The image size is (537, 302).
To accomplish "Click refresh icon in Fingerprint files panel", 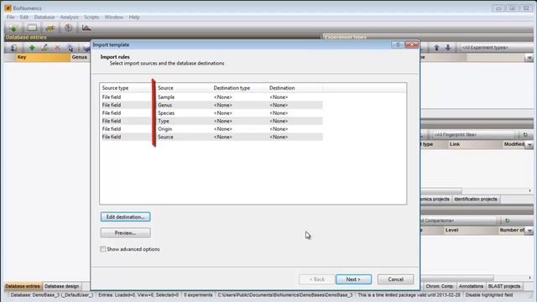I will click(x=525, y=135).
